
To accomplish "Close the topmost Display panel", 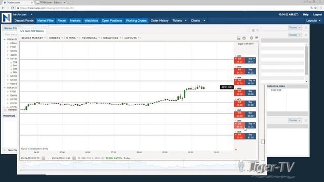I will click(x=306, y=28).
